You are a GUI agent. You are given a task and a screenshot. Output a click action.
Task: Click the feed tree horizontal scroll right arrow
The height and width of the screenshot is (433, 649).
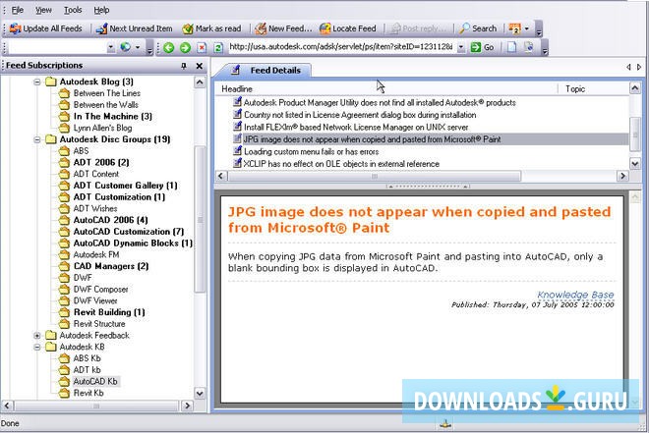click(188, 406)
